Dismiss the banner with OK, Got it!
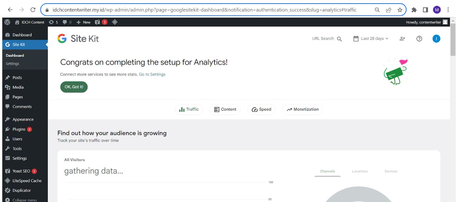 74,87
